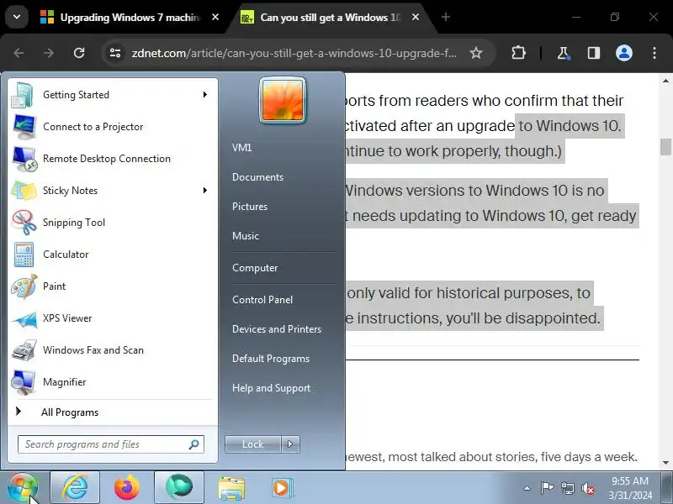
Task: Open the Extensions puzzle icon
Action: (x=518, y=53)
